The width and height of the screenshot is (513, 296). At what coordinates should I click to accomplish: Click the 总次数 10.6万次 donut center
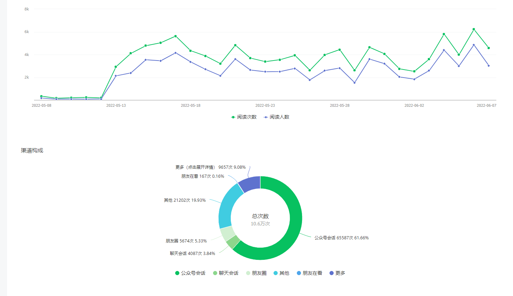pyautogui.click(x=260, y=219)
